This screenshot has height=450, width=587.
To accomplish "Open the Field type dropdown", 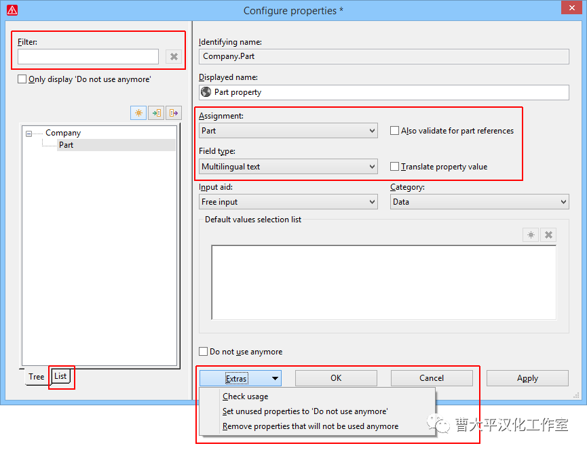I will pos(288,167).
